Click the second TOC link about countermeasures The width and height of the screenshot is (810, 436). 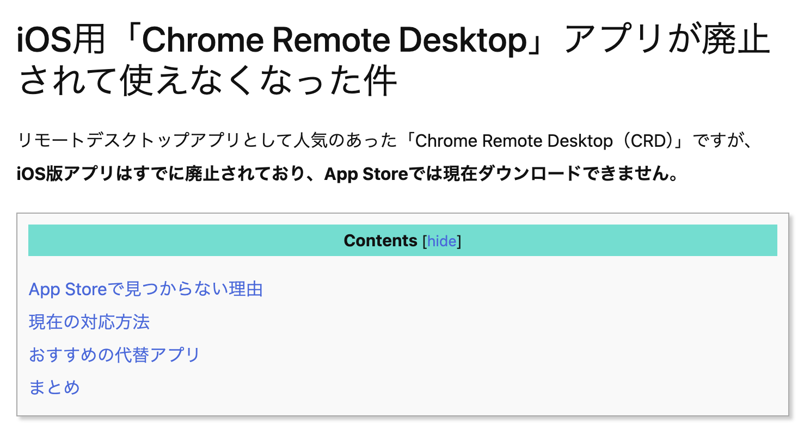tap(89, 322)
